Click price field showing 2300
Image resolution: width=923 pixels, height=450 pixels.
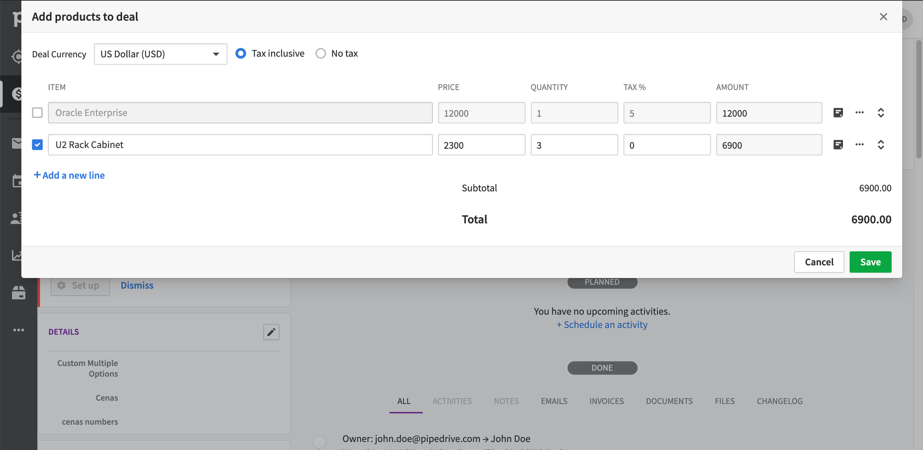(482, 145)
